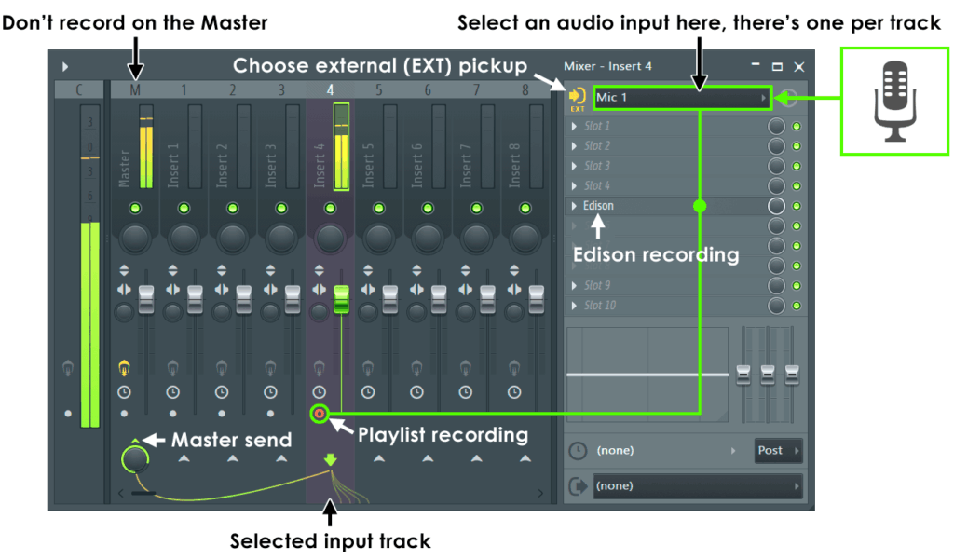This screenshot has height=559, width=954.
Task: Open the Insert 1 latency clock icon
Action: [x=172, y=392]
